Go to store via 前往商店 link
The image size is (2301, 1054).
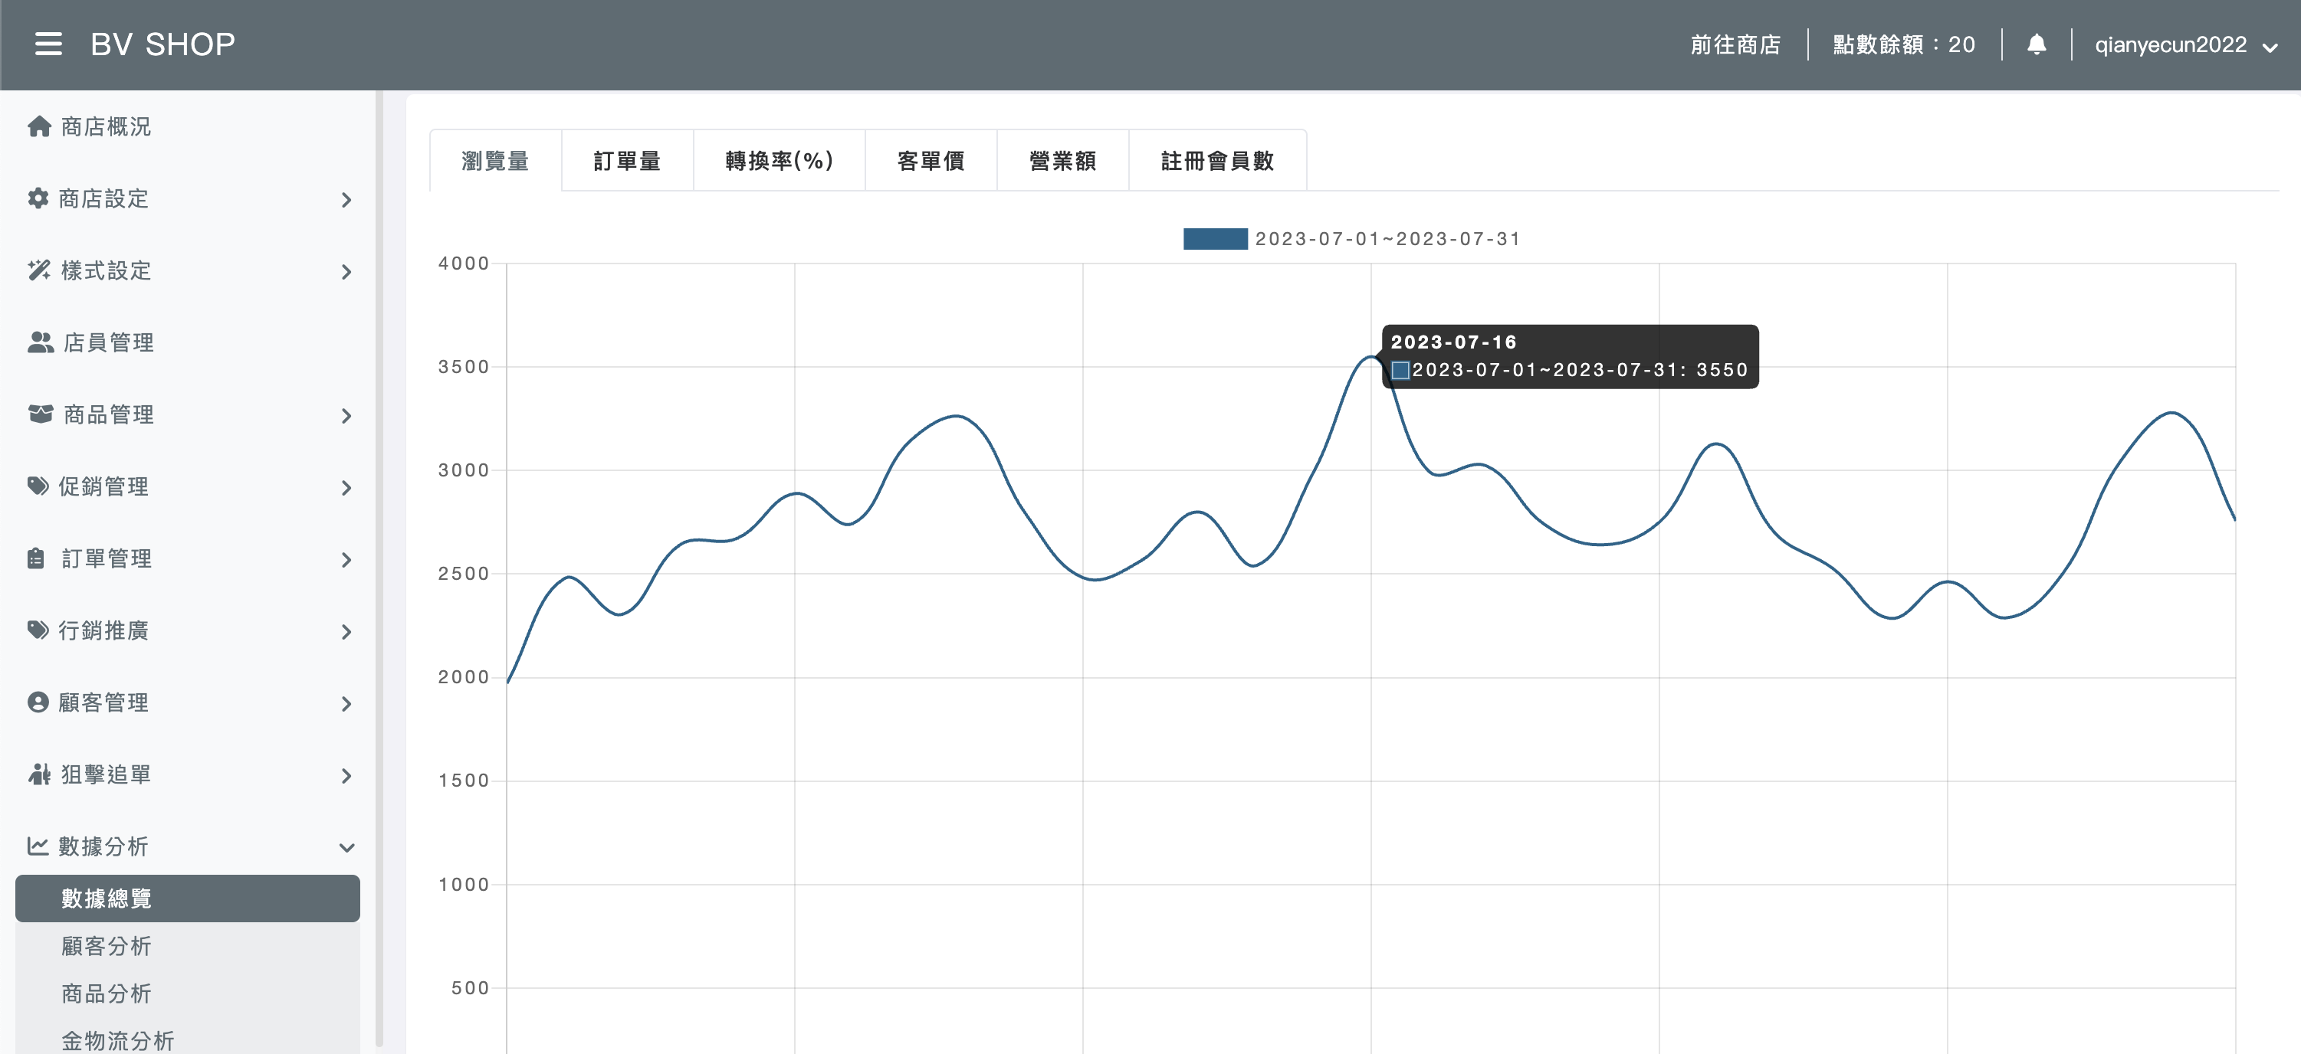(x=1735, y=44)
